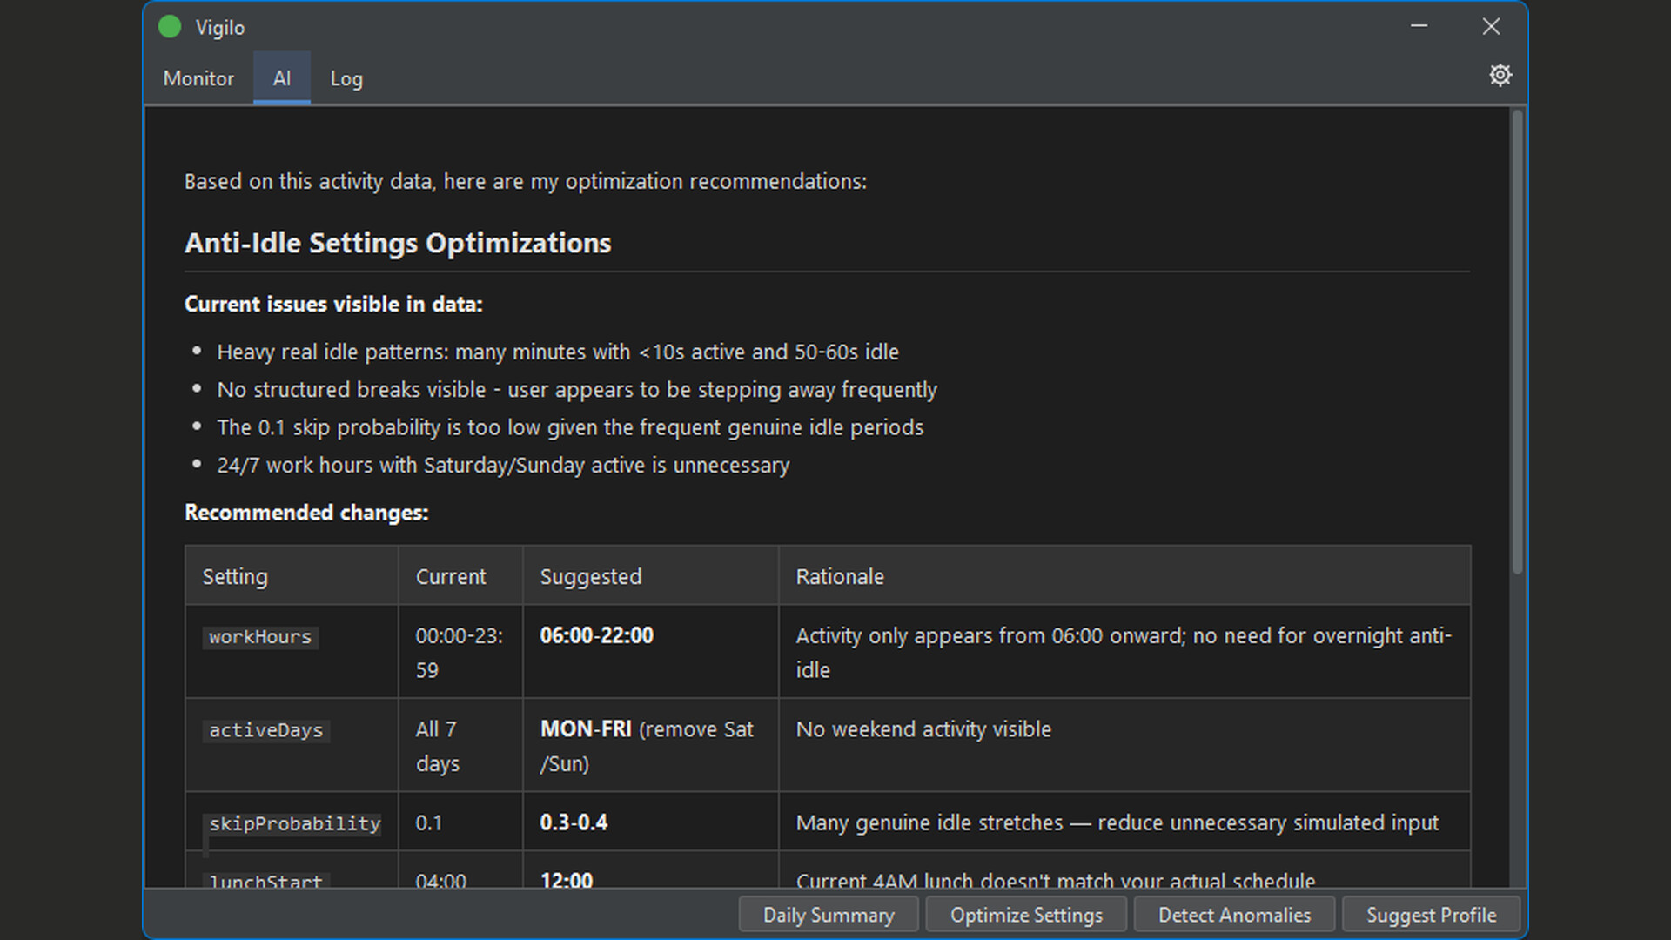Click the vertical scrollbar thumb
The image size is (1671, 940).
coord(1517,341)
